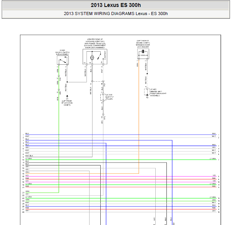Click the 'BLK' label at left row 11
Viewport: 231px width, 225px height.
27,161
